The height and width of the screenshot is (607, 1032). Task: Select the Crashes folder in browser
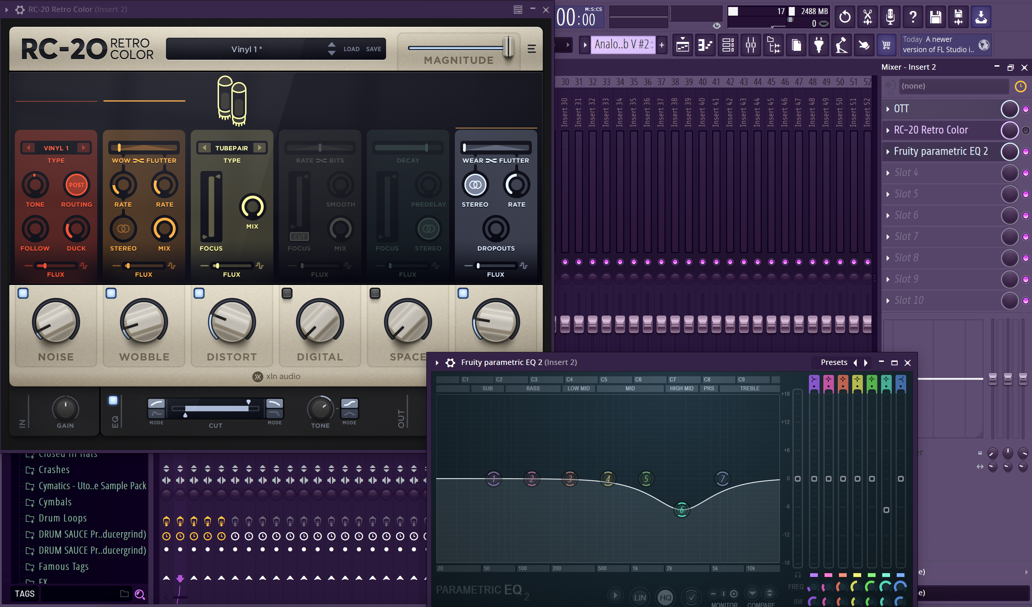(x=54, y=470)
